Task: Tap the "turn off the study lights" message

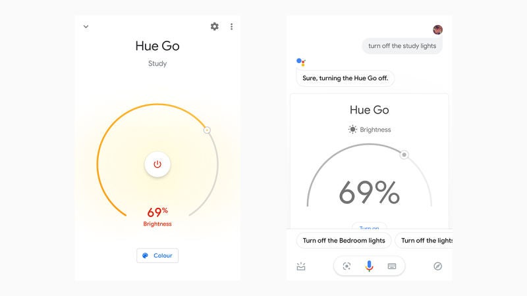Action: coord(402,46)
